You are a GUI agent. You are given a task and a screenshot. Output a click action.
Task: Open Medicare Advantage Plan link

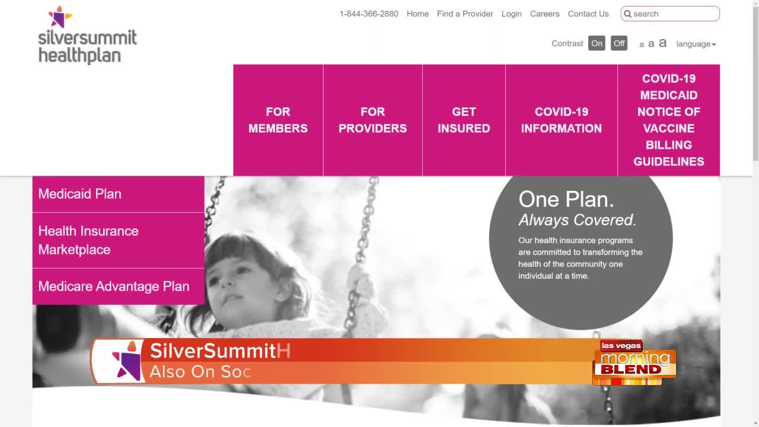coord(119,286)
